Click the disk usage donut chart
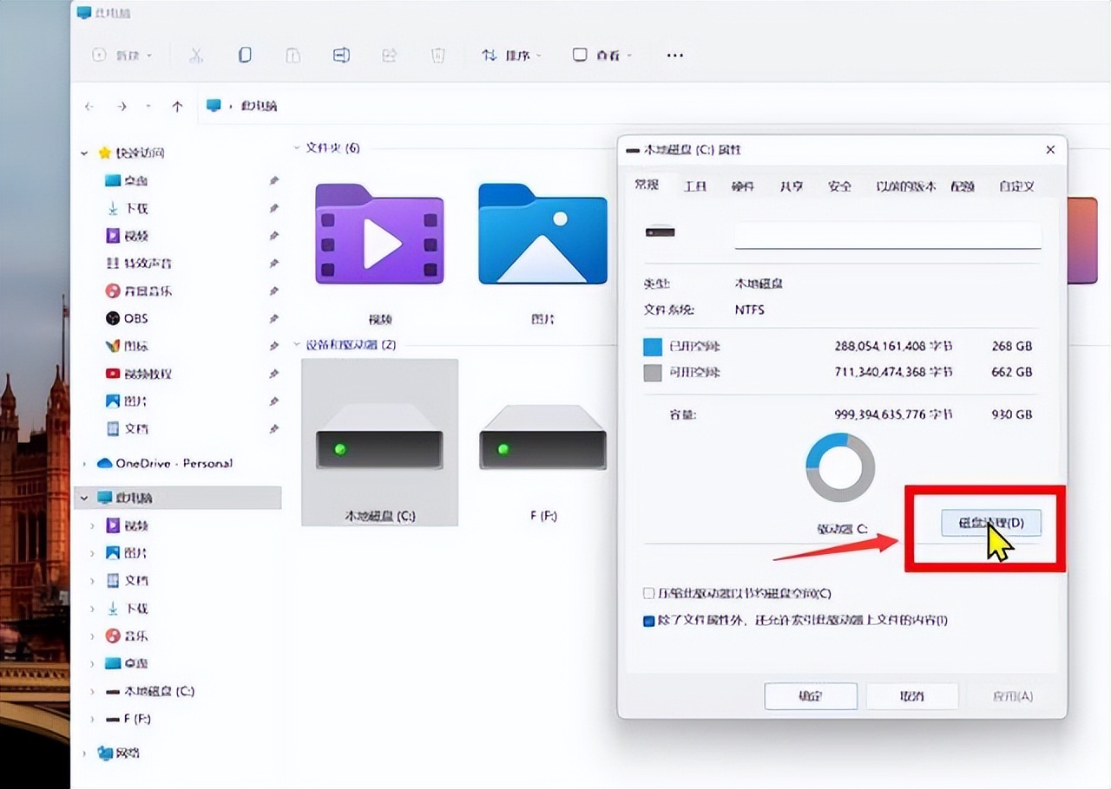Image resolution: width=1111 pixels, height=789 pixels. pos(839,466)
